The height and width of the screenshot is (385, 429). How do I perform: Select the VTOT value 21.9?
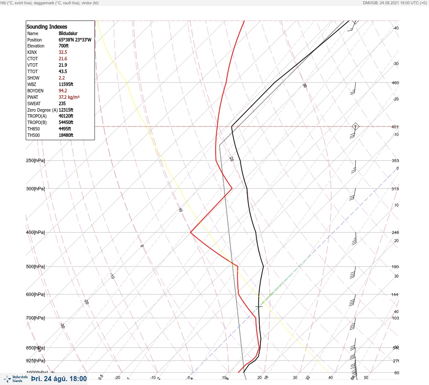click(x=62, y=65)
